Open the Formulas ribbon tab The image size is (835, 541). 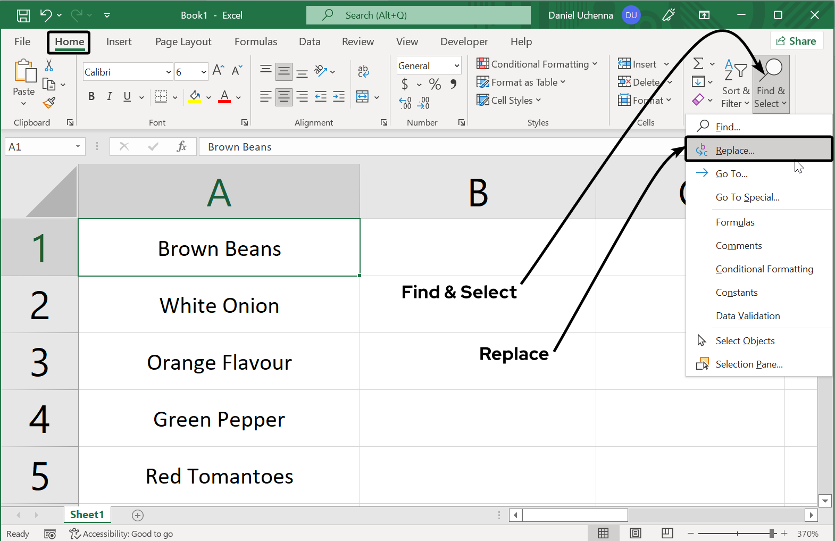tap(255, 41)
